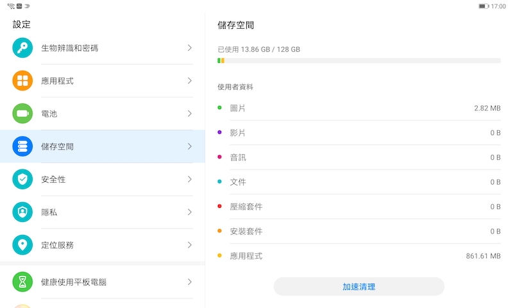Select the 影片 storage category row

359,133
